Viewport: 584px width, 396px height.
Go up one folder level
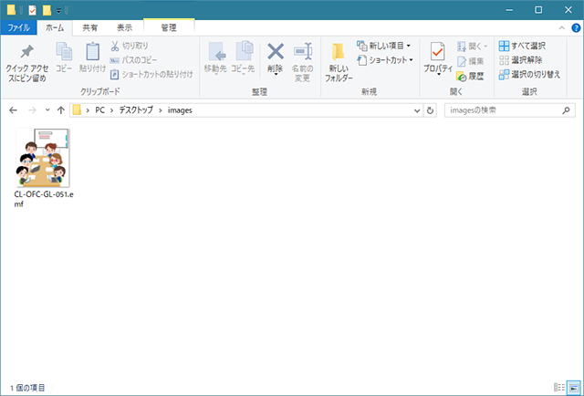tap(61, 110)
